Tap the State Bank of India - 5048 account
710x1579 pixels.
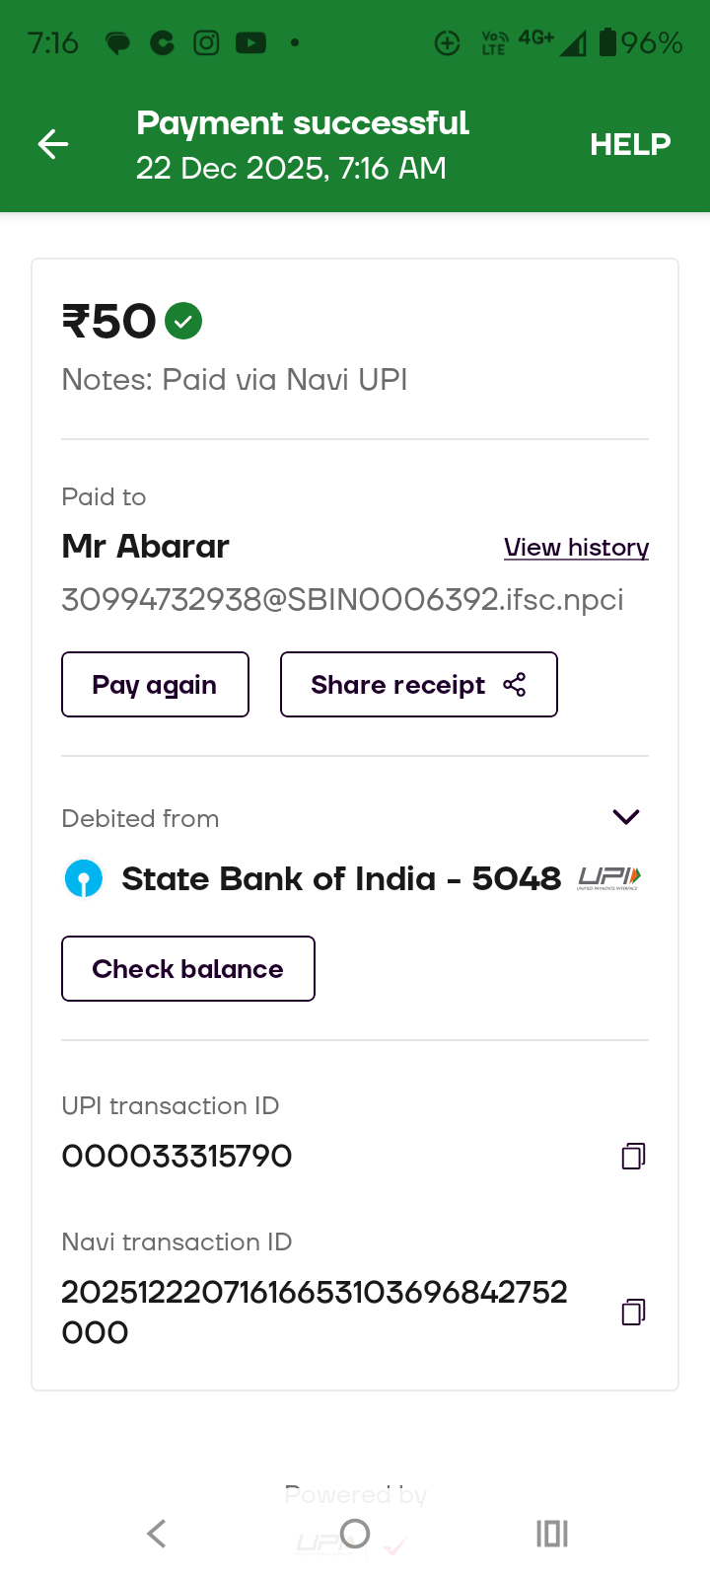coord(340,878)
